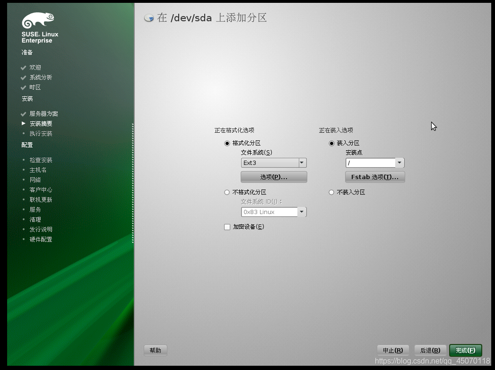This screenshot has width=495, height=370.
Task: Select the 服务器方案 step in sidebar
Action: (x=43, y=114)
